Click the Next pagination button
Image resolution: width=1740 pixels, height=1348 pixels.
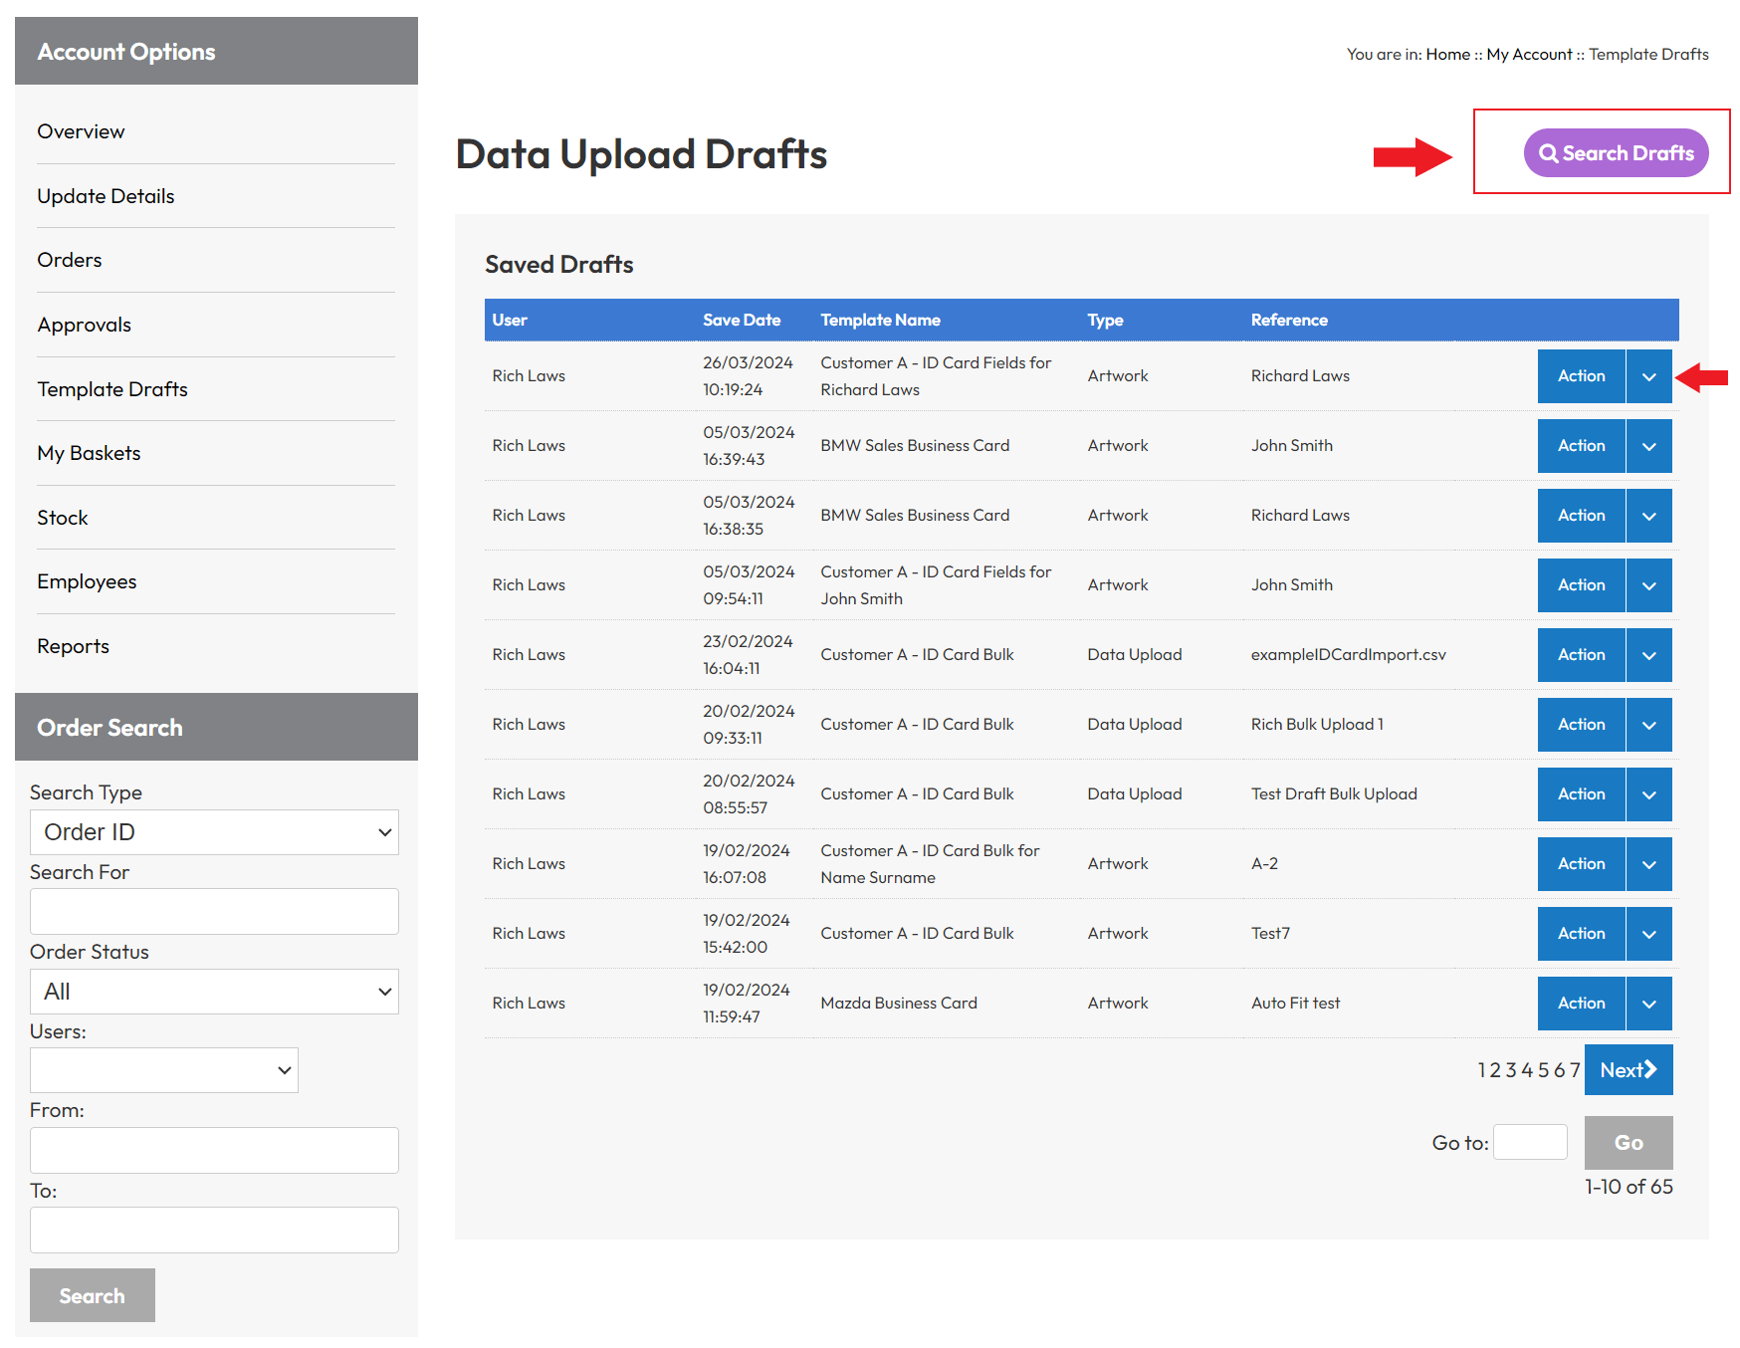point(1628,1070)
